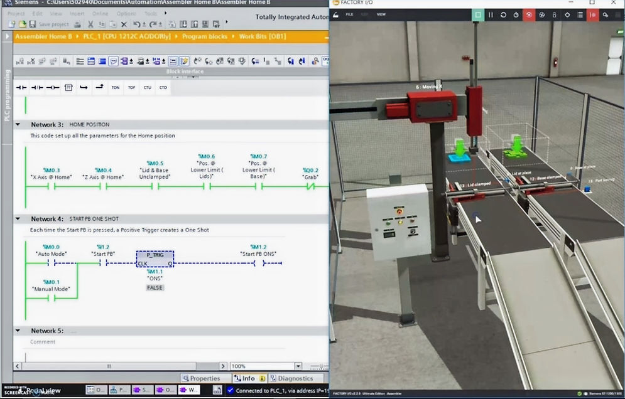Image resolution: width=625 pixels, height=399 pixels.
Task: Open a ladder branch
Action: point(84,88)
